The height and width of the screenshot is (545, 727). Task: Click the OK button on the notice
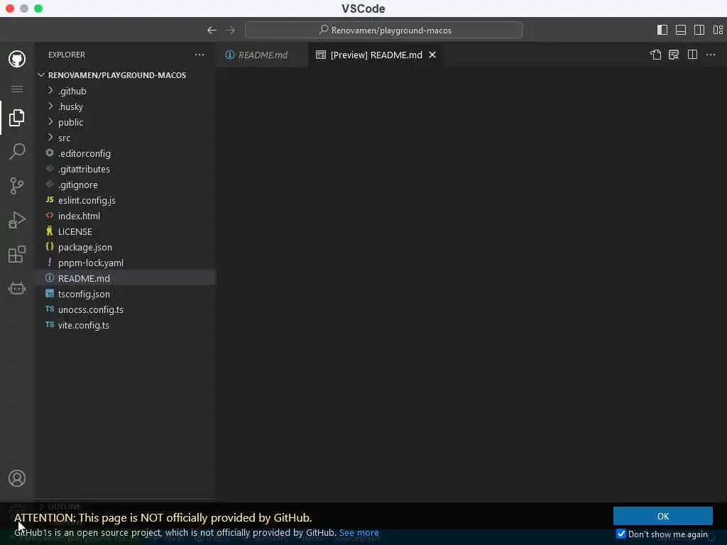(x=662, y=517)
